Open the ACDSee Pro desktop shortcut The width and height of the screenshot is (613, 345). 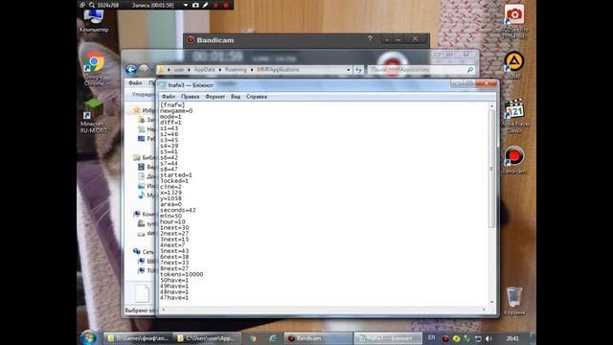[x=514, y=22]
